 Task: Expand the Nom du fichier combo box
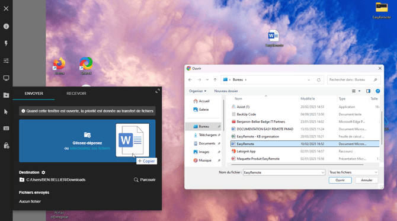(x=323, y=172)
